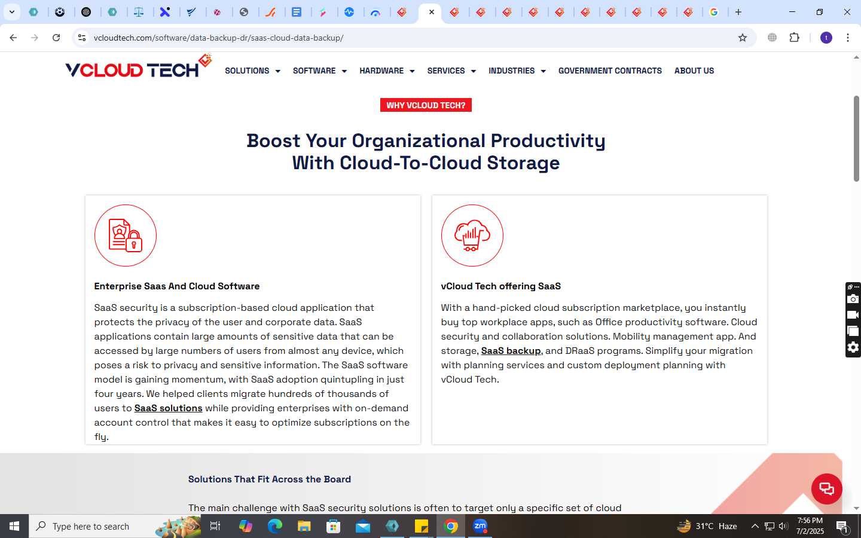Open Task View in the taskbar
This screenshot has height=538, width=861.
point(215,526)
